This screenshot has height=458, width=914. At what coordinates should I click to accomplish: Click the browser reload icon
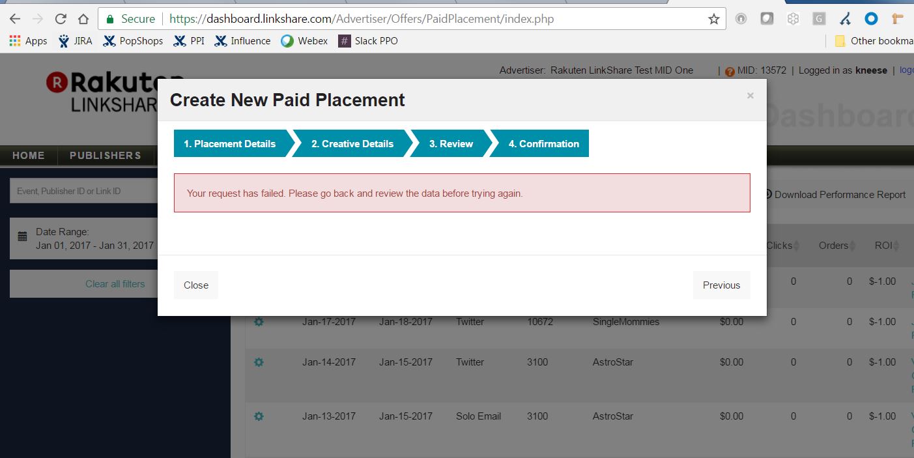click(61, 19)
